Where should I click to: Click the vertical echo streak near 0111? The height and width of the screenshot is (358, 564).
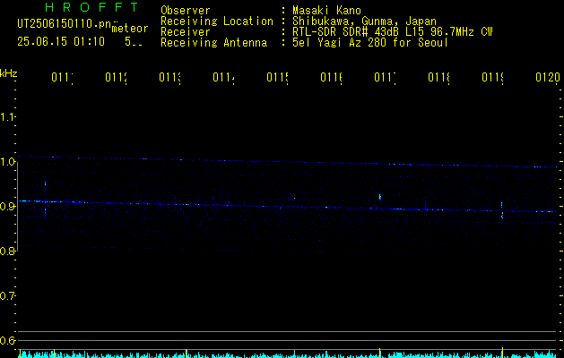pos(46,198)
